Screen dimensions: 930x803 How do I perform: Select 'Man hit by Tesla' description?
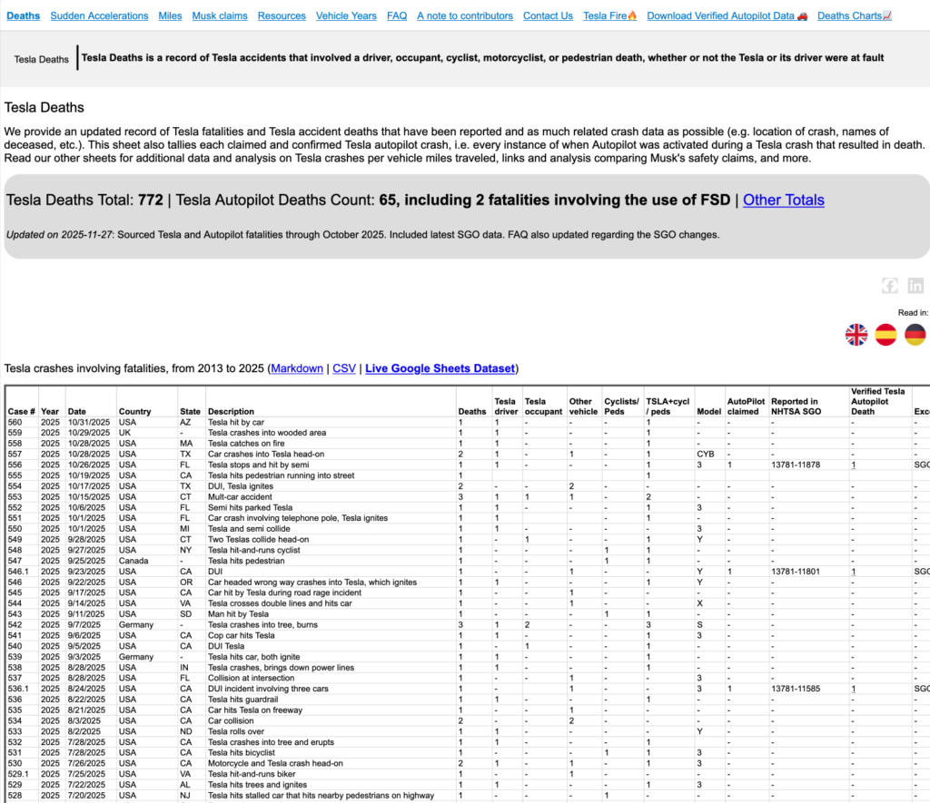[239, 614]
